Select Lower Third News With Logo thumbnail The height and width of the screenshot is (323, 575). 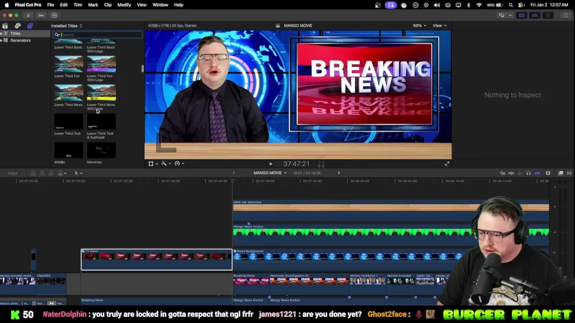pos(102,93)
